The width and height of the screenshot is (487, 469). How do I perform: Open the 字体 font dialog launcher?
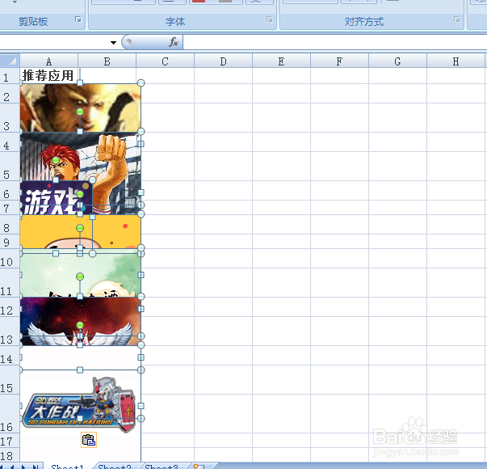270,19
